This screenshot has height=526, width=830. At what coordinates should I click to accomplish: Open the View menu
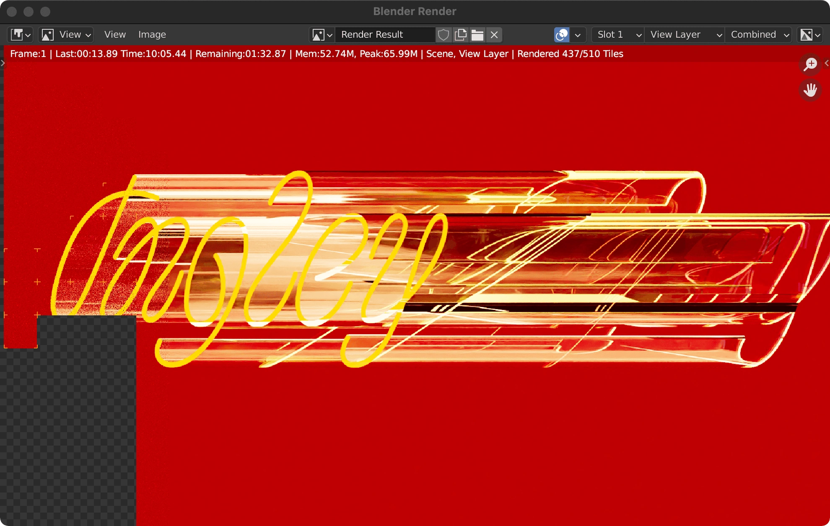click(115, 35)
